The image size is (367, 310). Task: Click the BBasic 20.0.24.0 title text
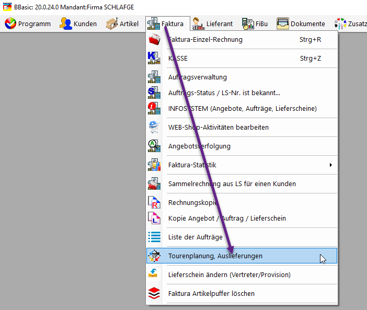click(74, 7)
